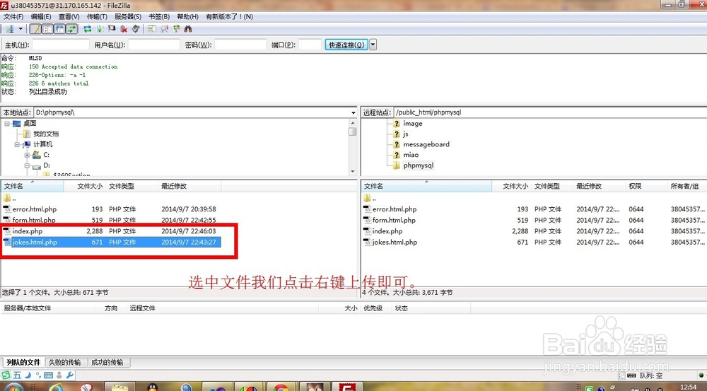The image size is (707, 391).
Task: Expand the C: drive node
Action: (27, 155)
